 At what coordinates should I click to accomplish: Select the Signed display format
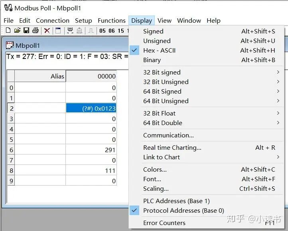[x=207, y=31]
